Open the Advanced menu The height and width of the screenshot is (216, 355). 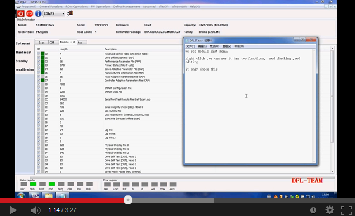coord(149,7)
